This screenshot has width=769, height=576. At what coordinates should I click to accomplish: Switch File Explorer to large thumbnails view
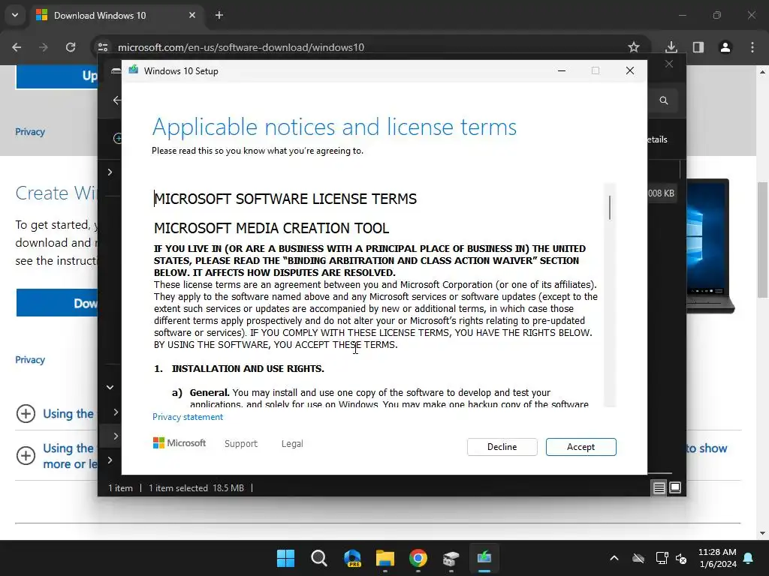pyautogui.click(x=675, y=487)
